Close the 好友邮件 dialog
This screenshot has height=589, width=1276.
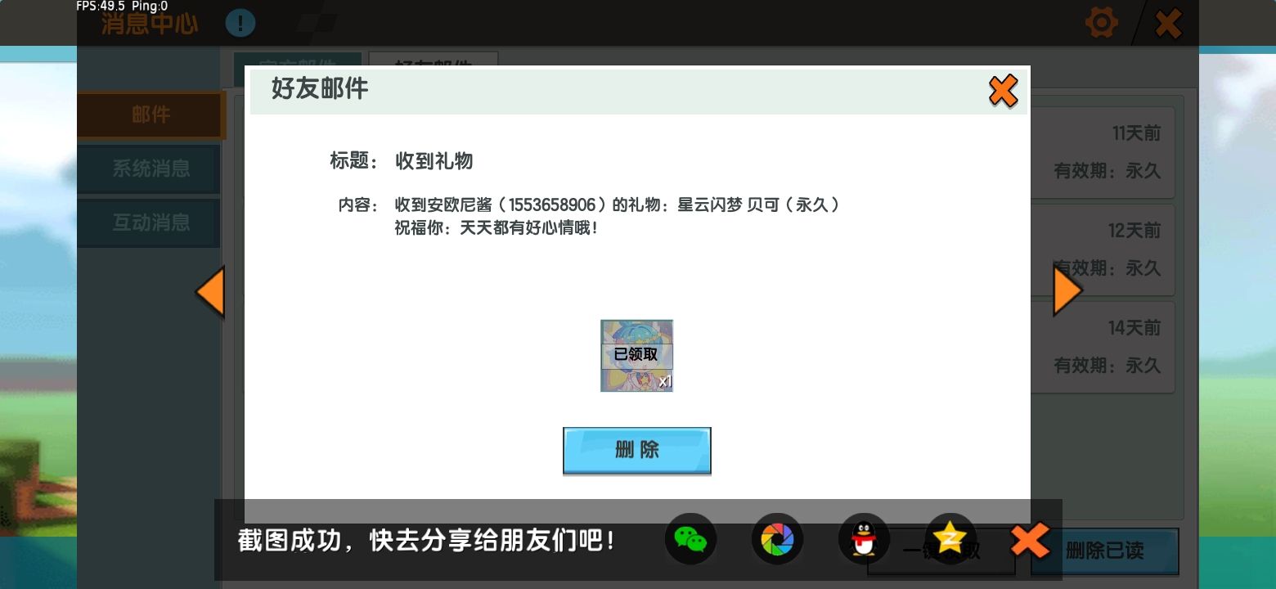1003,91
